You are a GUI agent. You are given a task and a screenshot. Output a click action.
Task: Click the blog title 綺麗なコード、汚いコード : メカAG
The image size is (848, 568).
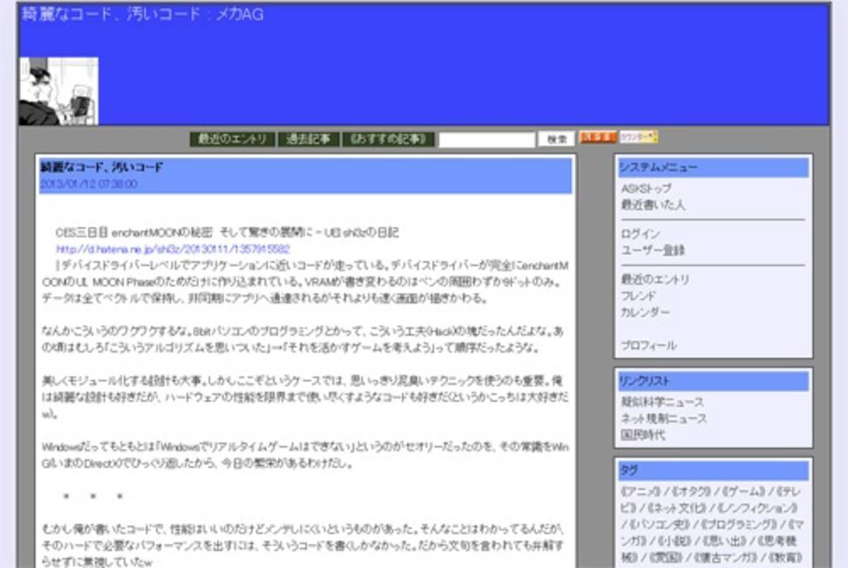point(142,14)
